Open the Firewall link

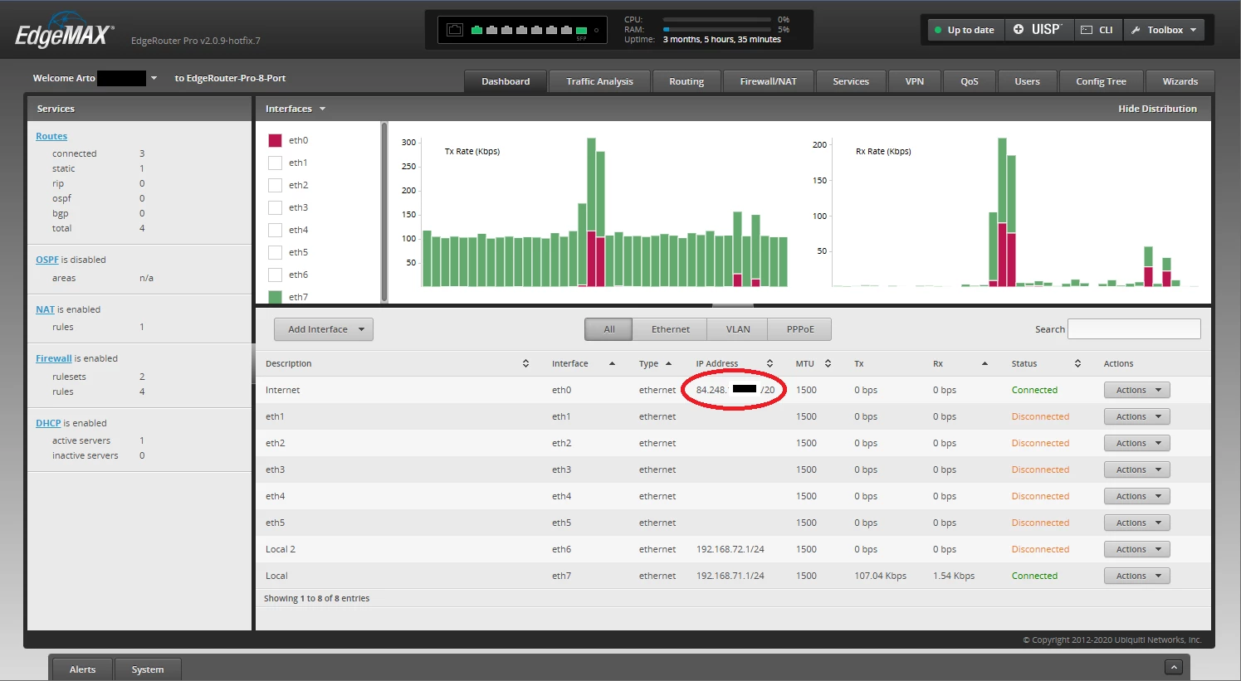54,358
